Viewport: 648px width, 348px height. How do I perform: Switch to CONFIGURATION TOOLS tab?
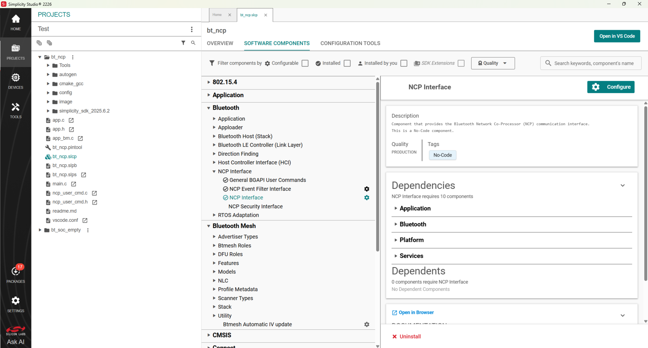350,43
